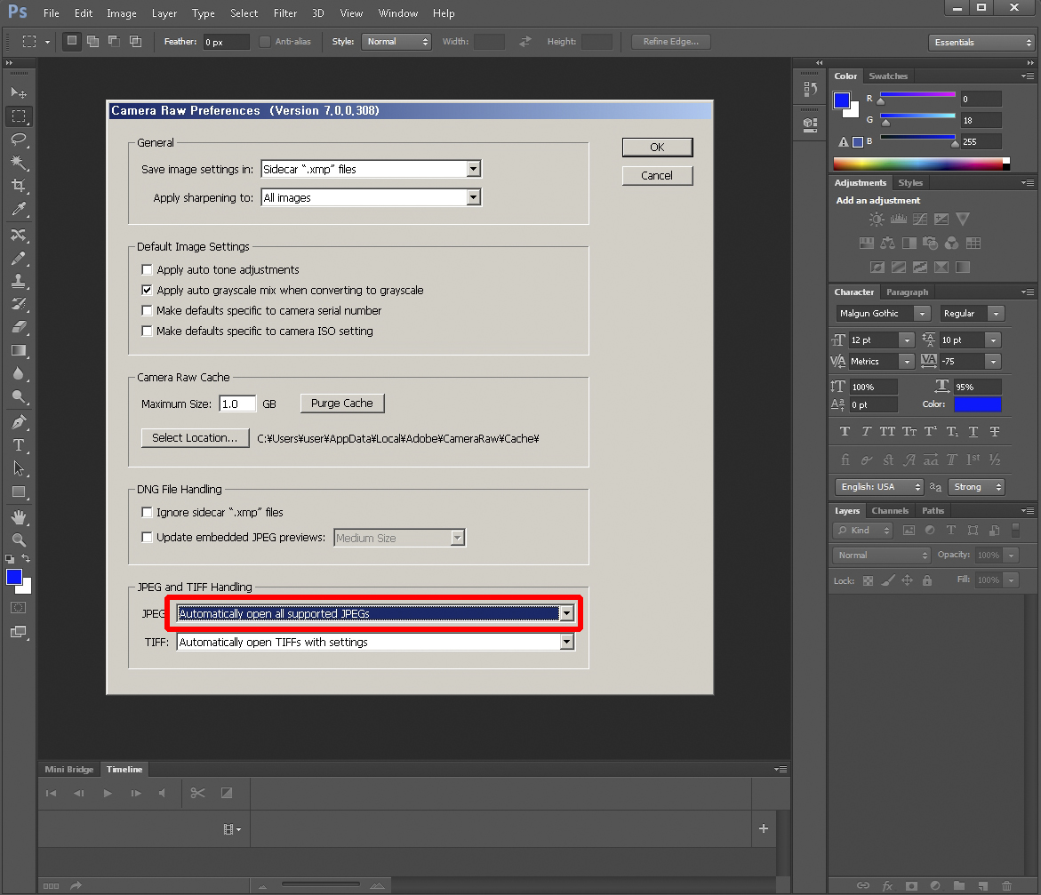Click Add to selection mode button
The height and width of the screenshot is (895, 1041).
[93, 41]
